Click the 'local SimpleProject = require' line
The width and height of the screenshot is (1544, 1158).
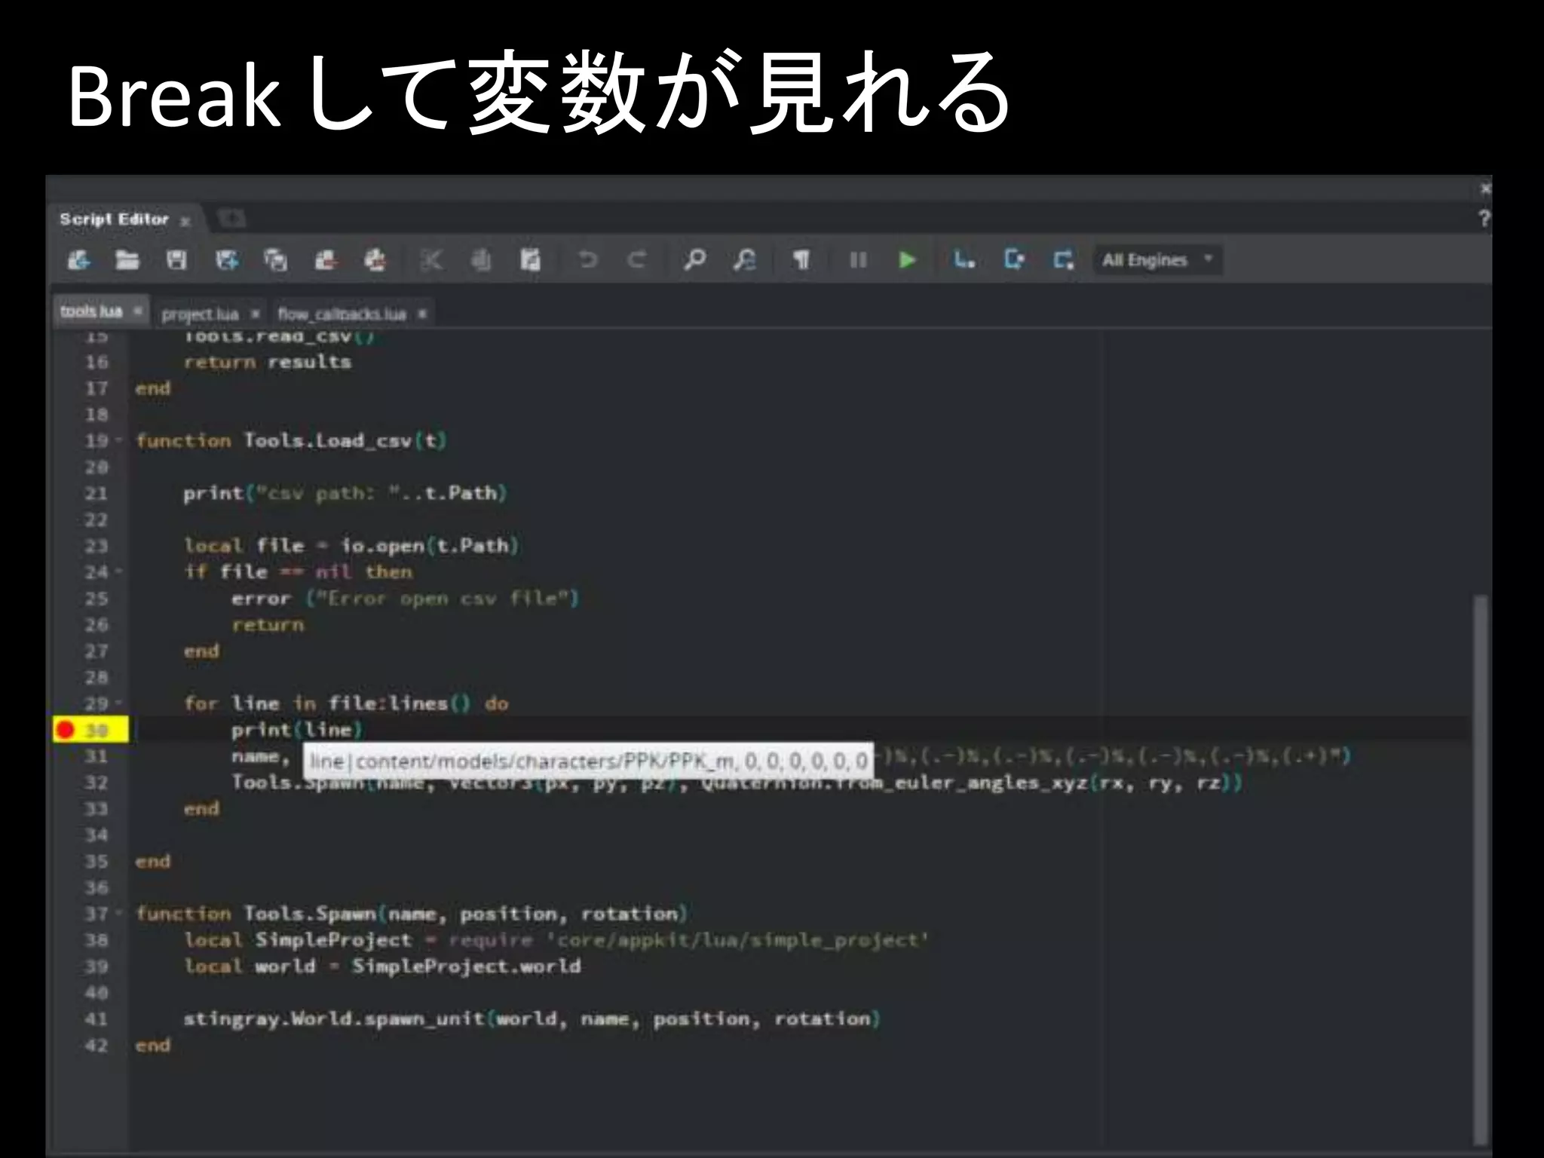(556, 941)
